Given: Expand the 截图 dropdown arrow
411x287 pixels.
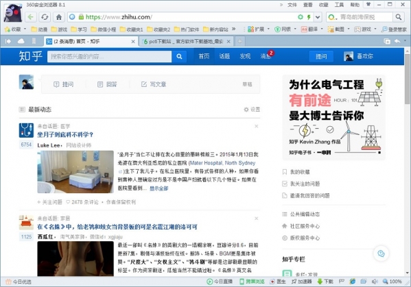Looking at the screenshot, I should [349, 29].
